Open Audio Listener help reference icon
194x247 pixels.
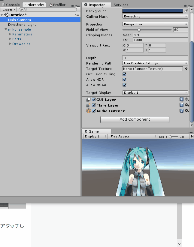[181, 111]
